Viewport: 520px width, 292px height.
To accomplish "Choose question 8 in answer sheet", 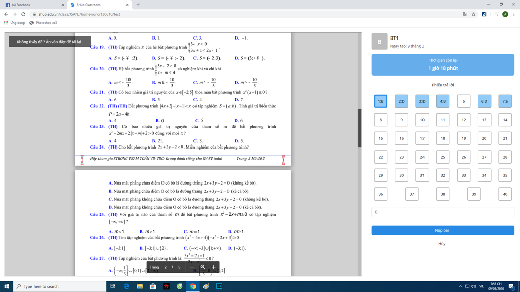I will tap(381, 120).
